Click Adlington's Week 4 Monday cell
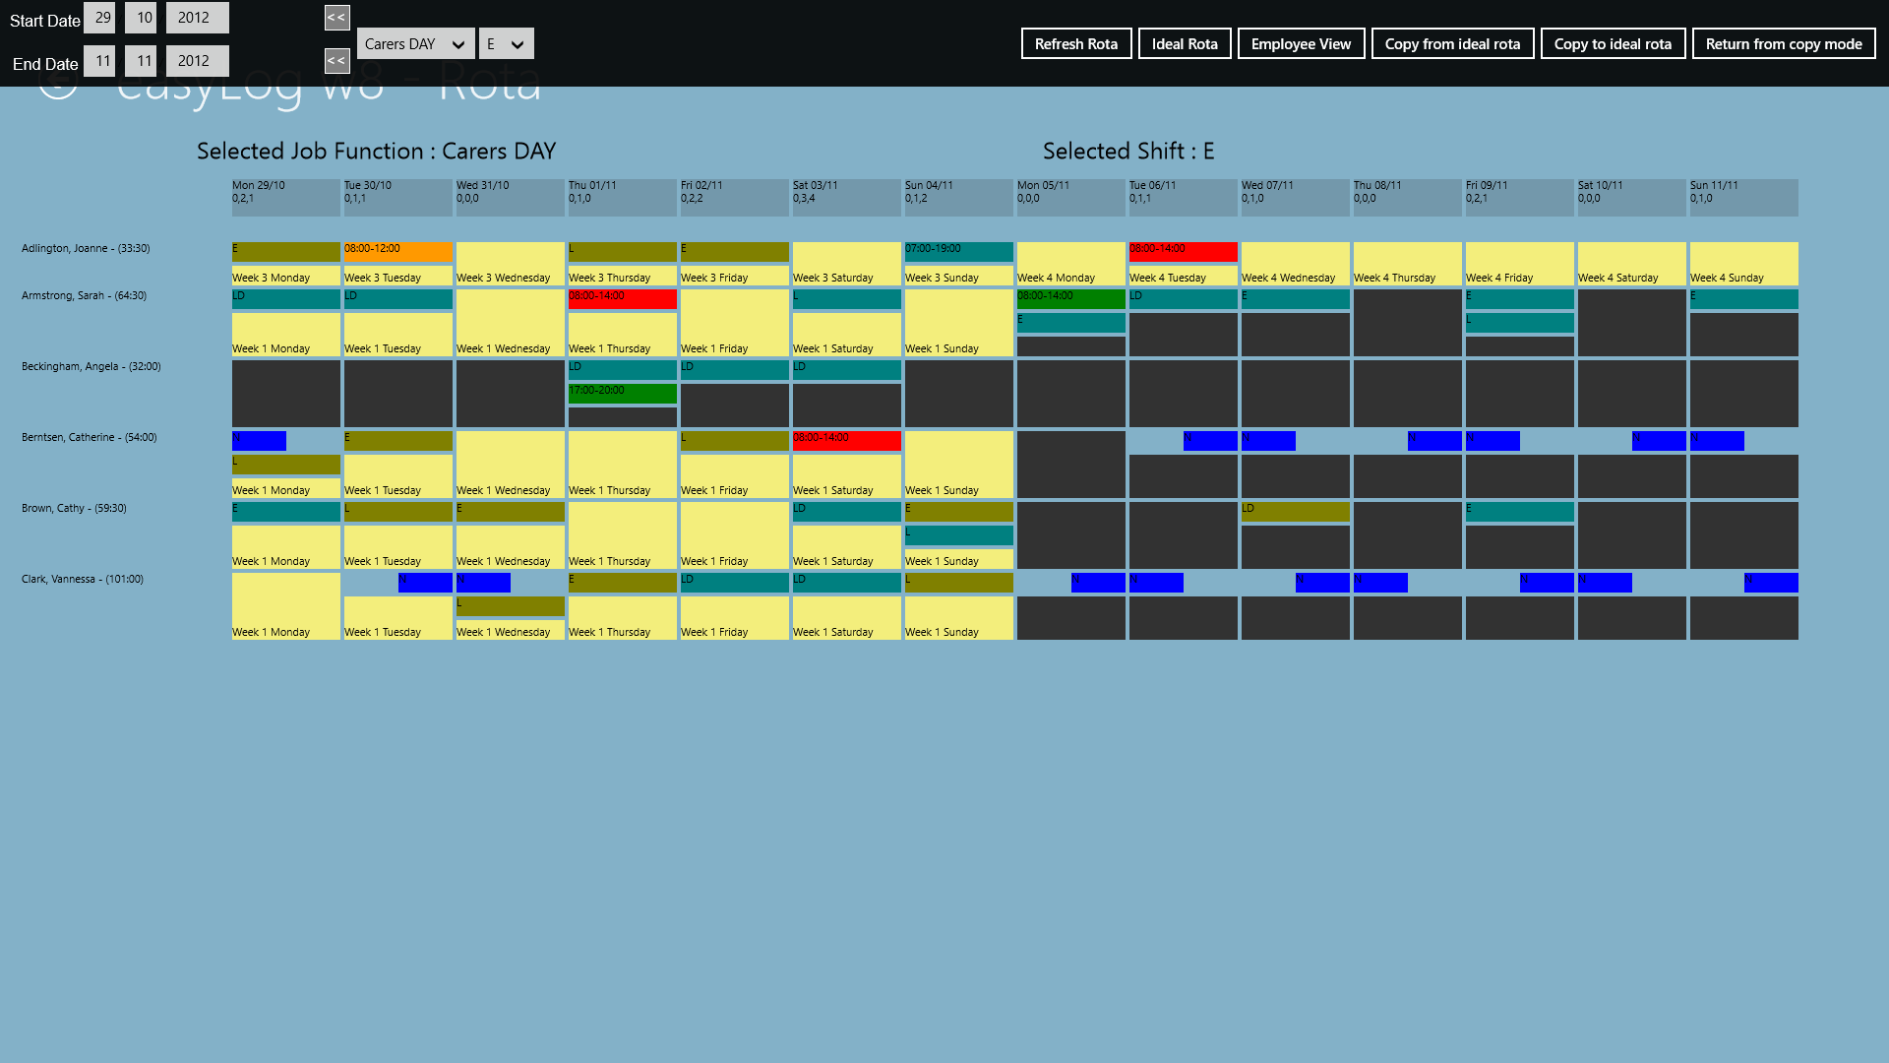Image resolution: width=1889 pixels, height=1063 pixels. (1071, 264)
